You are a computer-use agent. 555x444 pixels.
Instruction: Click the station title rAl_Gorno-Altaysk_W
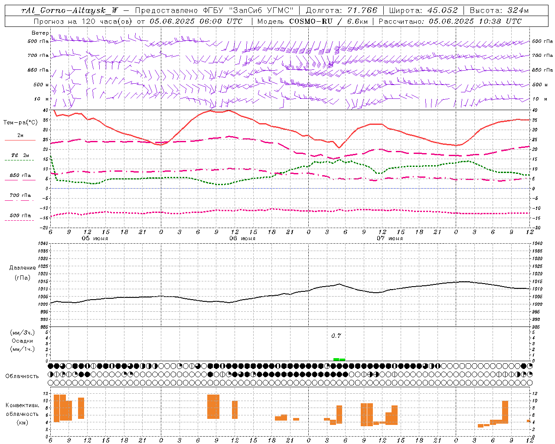pos(70,11)
